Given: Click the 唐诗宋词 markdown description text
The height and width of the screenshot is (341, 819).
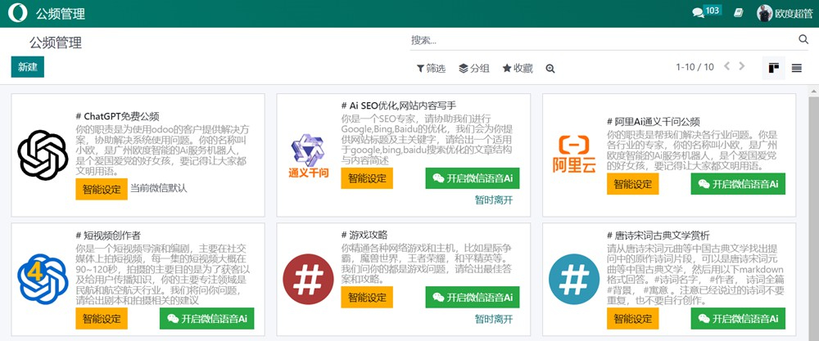Looking at the screenshot, I should 695,274.
